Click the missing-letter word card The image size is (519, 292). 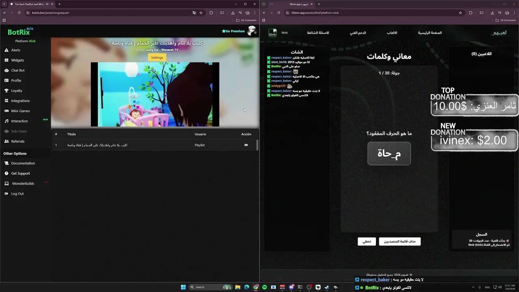[x=389, y=153]
